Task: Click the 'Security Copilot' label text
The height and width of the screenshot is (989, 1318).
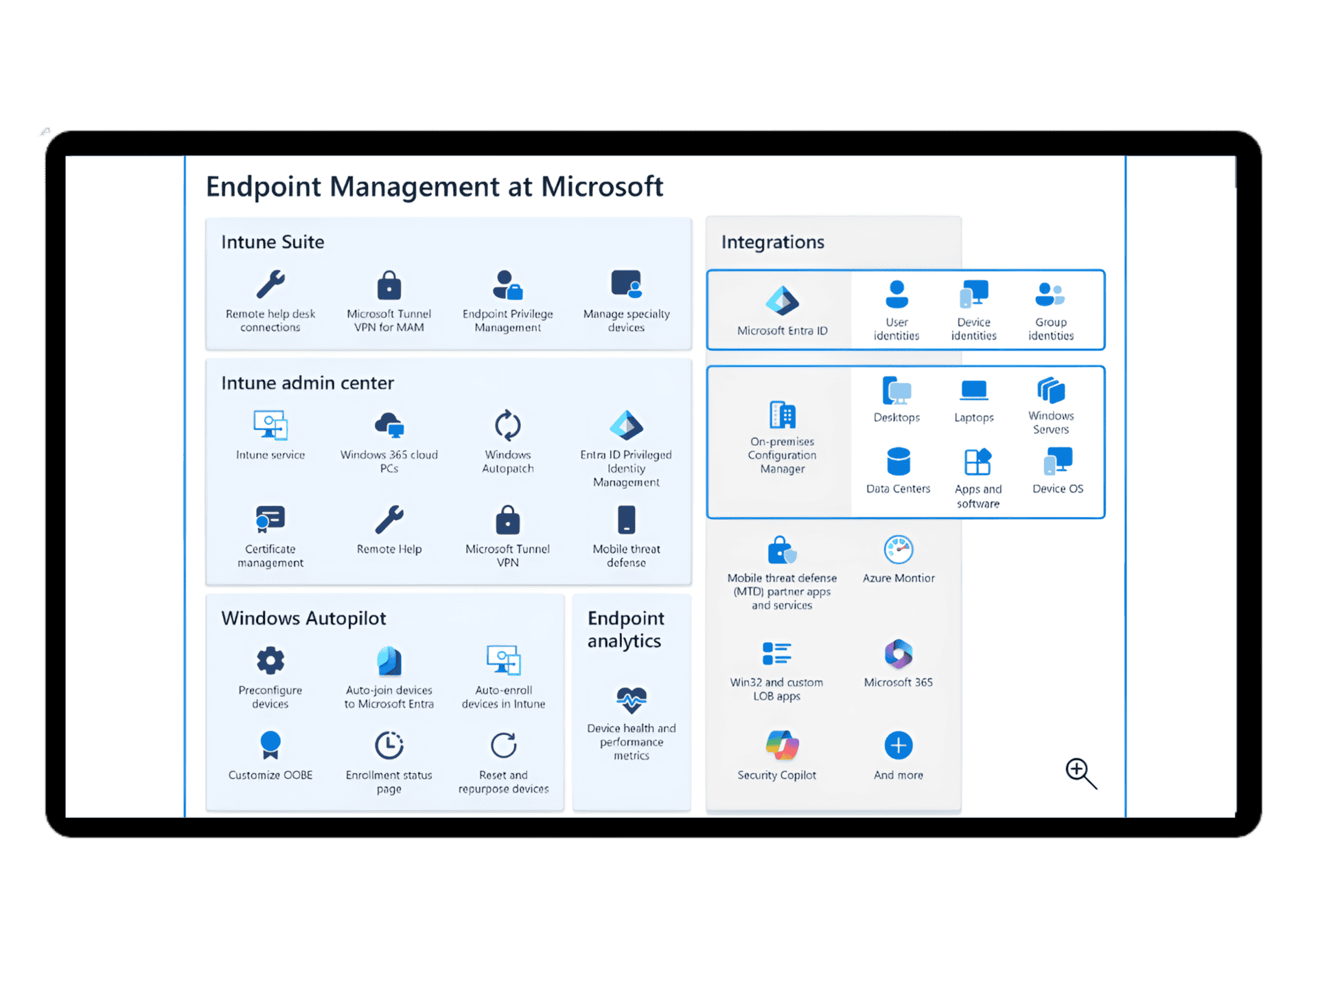Action: [776, 775]
